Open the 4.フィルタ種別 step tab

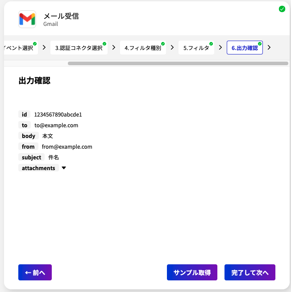point(143,48)
